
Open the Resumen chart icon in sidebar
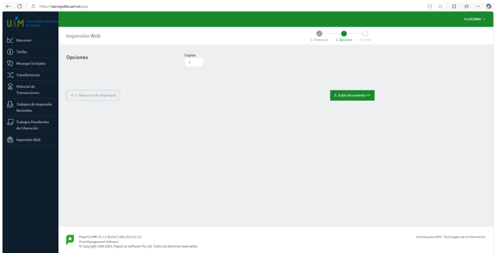click(x=10, y=40)
